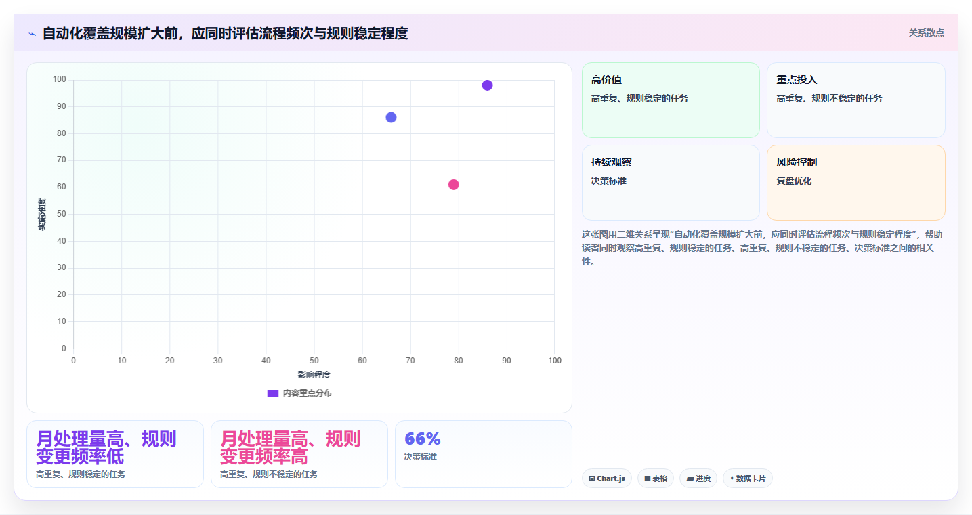Toggle the 内容重点分布 legend color swatch

273,393
